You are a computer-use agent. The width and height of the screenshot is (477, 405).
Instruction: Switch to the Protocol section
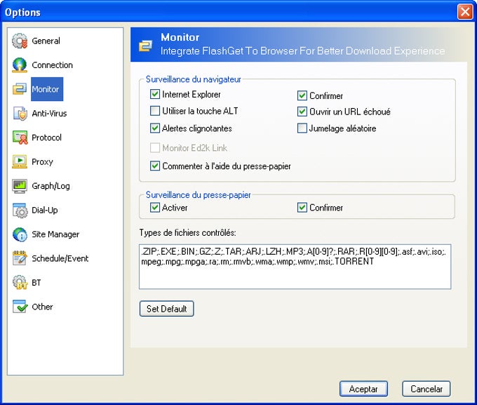click(46, 138)
